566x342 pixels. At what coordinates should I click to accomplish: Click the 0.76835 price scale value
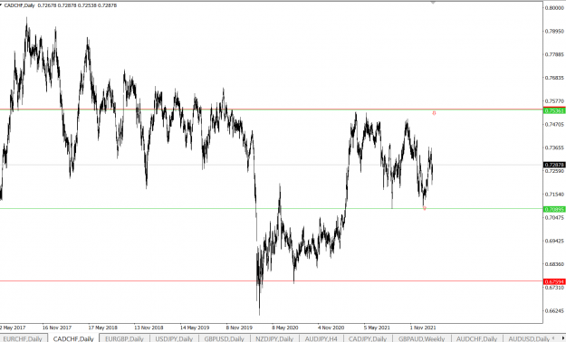[x=554, y=78]
